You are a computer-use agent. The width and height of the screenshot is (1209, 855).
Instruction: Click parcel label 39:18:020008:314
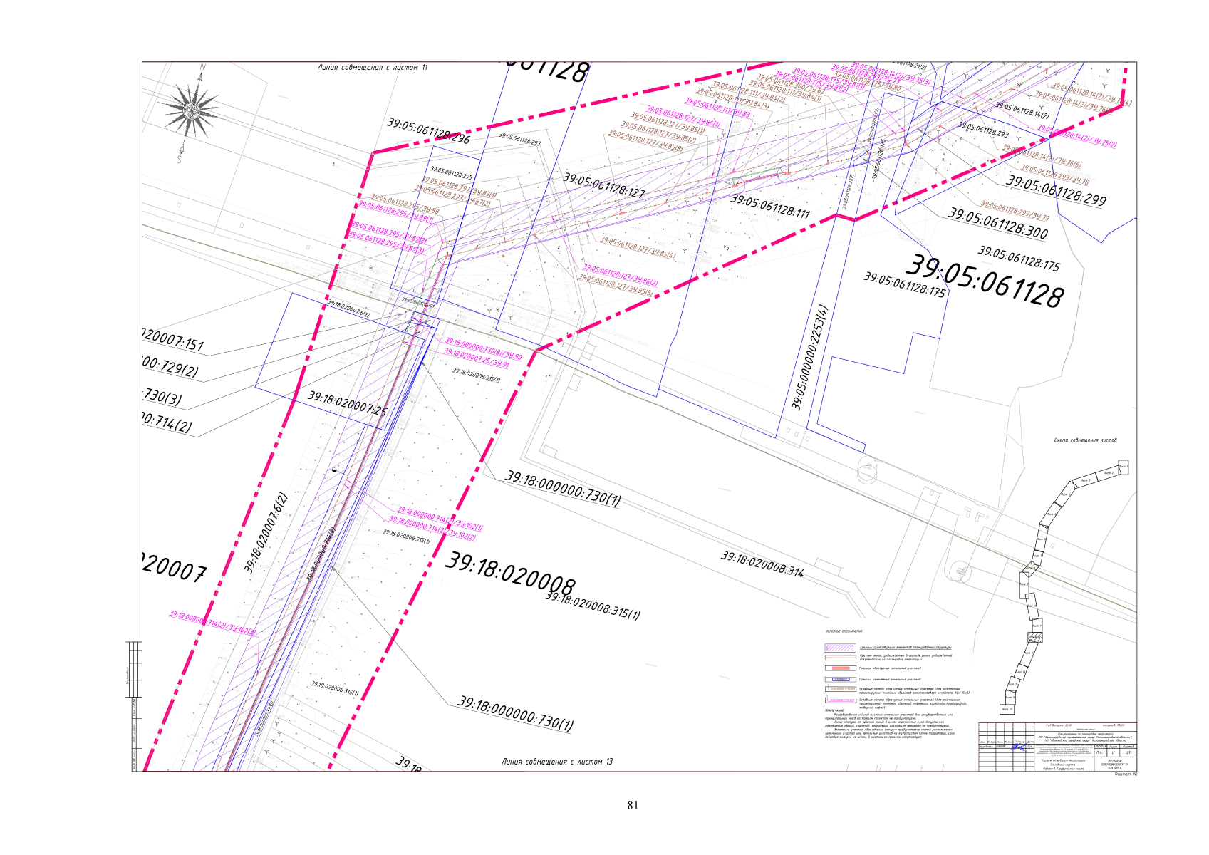click(x=762, y=564)
